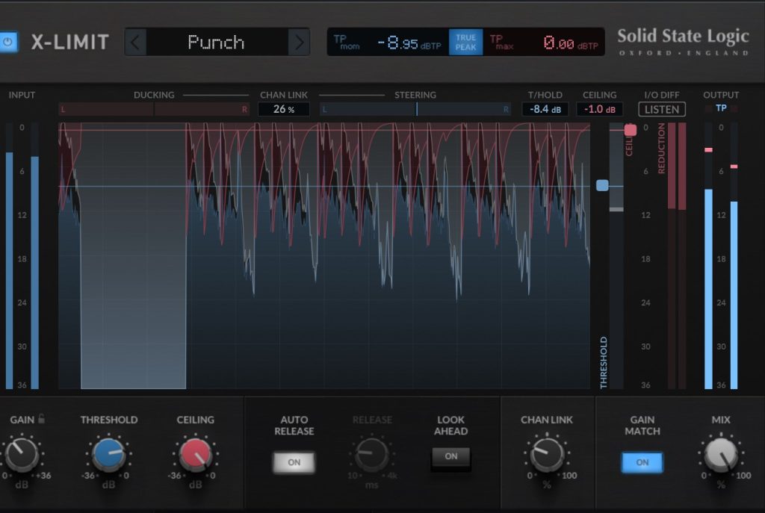Image resolution: width=765 pixels, height=513 pixels.
Task: Disable Auto Release
Action: click(294, 462)
